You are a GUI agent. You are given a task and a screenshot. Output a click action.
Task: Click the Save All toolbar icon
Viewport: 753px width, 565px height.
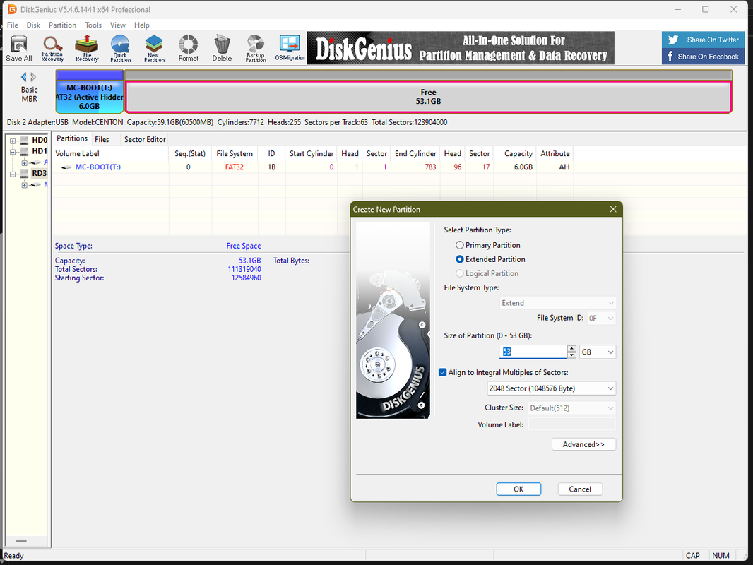click(x=19, y=48)
